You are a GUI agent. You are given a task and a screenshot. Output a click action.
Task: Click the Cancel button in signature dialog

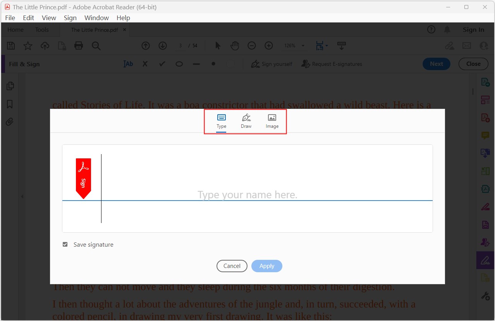coord(232,266)
